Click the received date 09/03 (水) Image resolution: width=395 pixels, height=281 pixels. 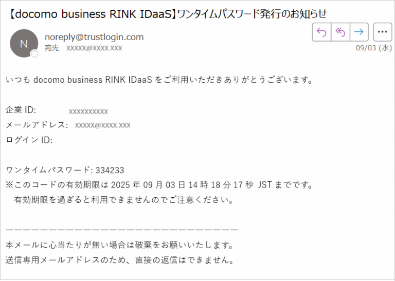[374, 48]
